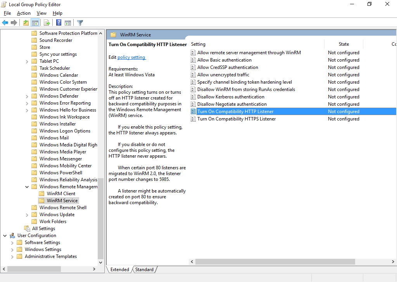Open Help via blue question icon
The image size is (397, 282).
coord(59,23)
